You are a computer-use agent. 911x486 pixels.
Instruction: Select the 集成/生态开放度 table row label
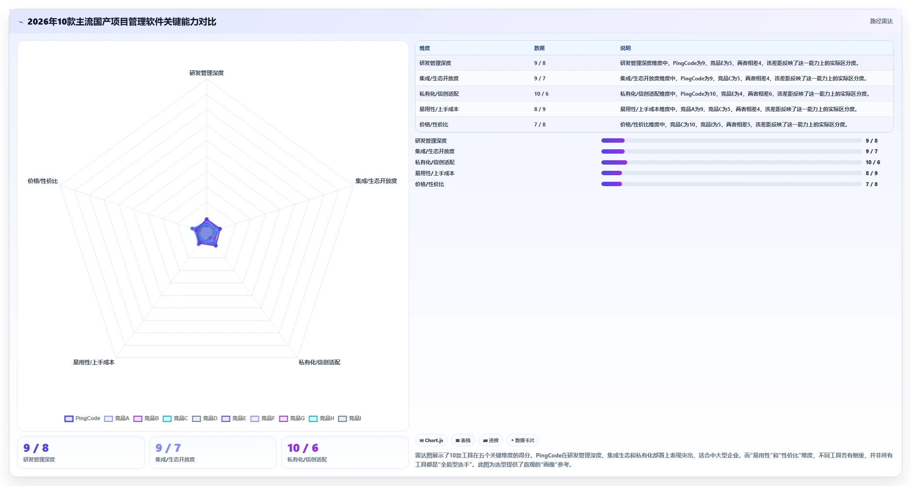click(439, 79)
